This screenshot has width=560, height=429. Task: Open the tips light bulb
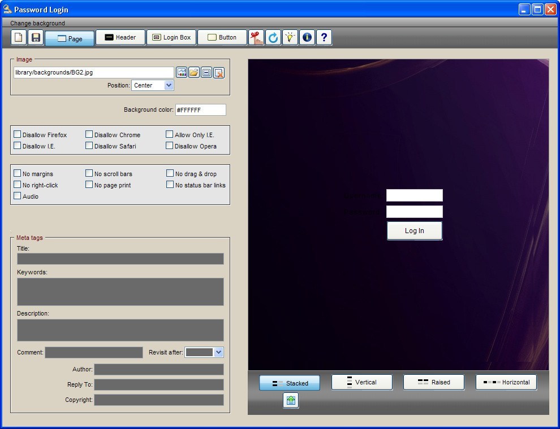(x=290, y=37)
